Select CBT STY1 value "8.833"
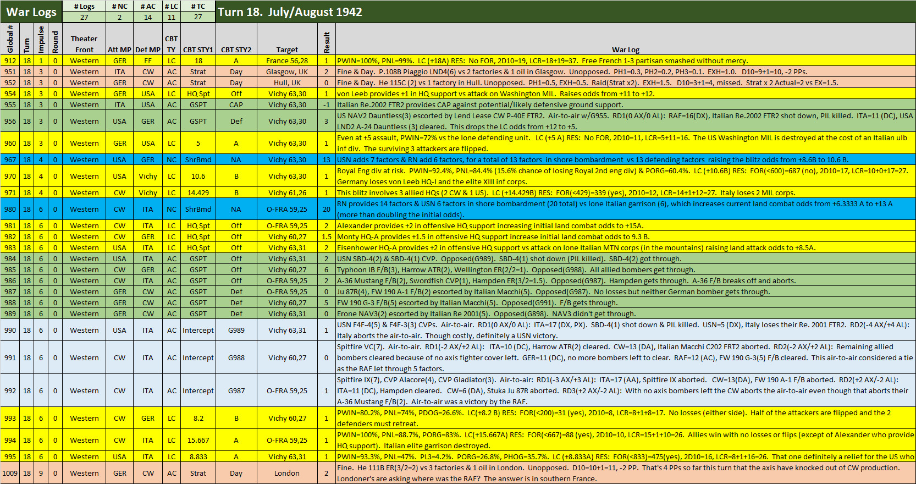This screenshot has width=916, height=484. click(198, 457)
